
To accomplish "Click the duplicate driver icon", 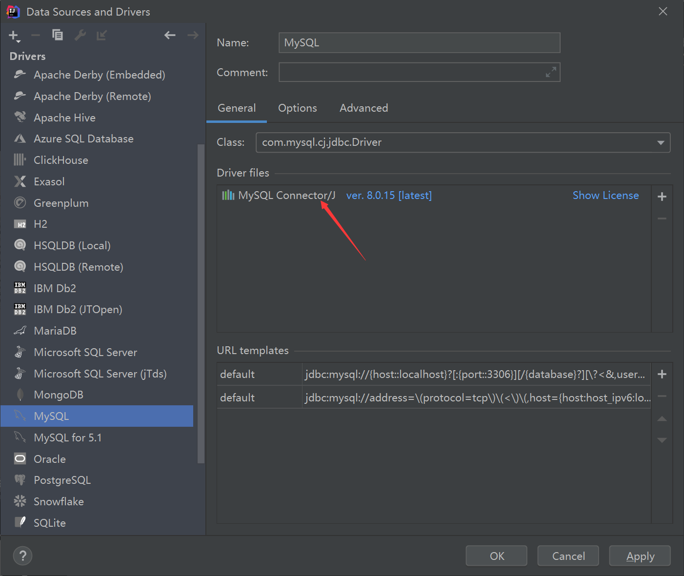I will pos(58,35).
